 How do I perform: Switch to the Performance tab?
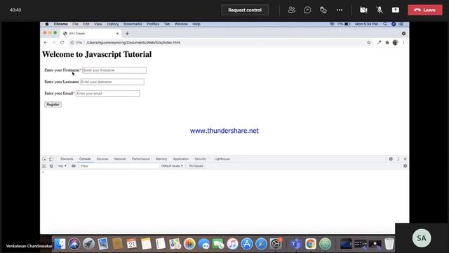click(140, 159)
